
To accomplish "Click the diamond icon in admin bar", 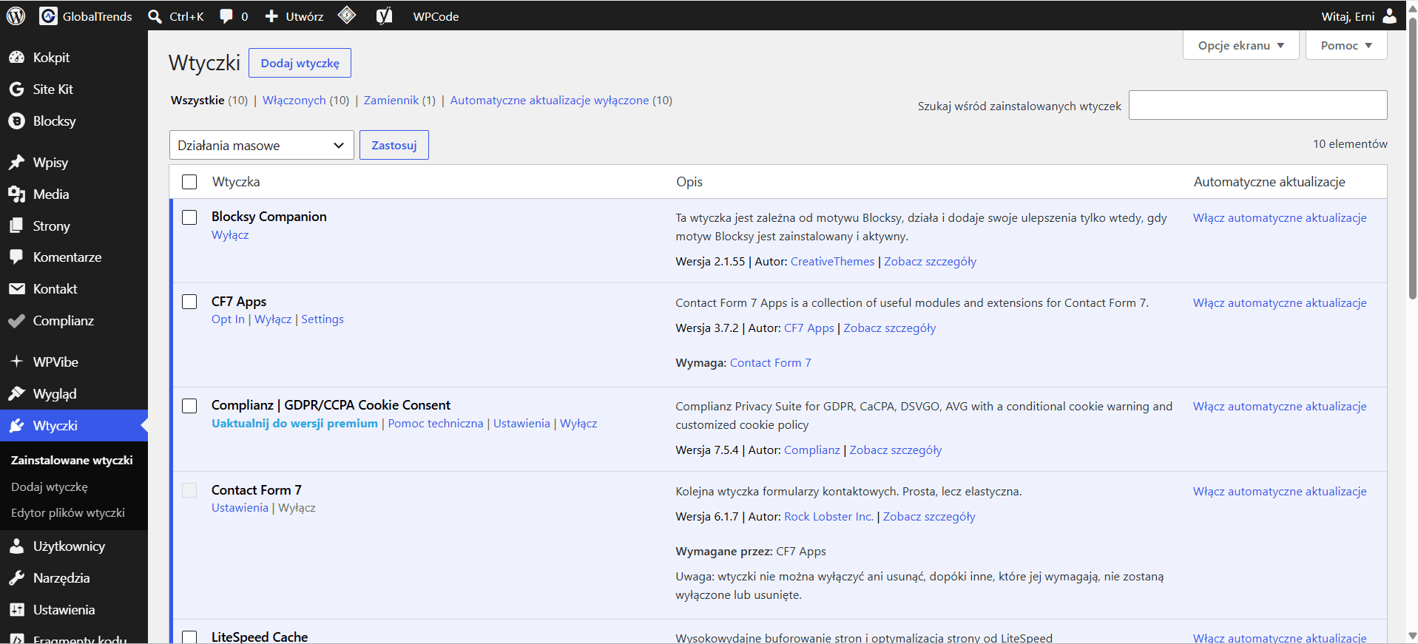I will (347, 16).
